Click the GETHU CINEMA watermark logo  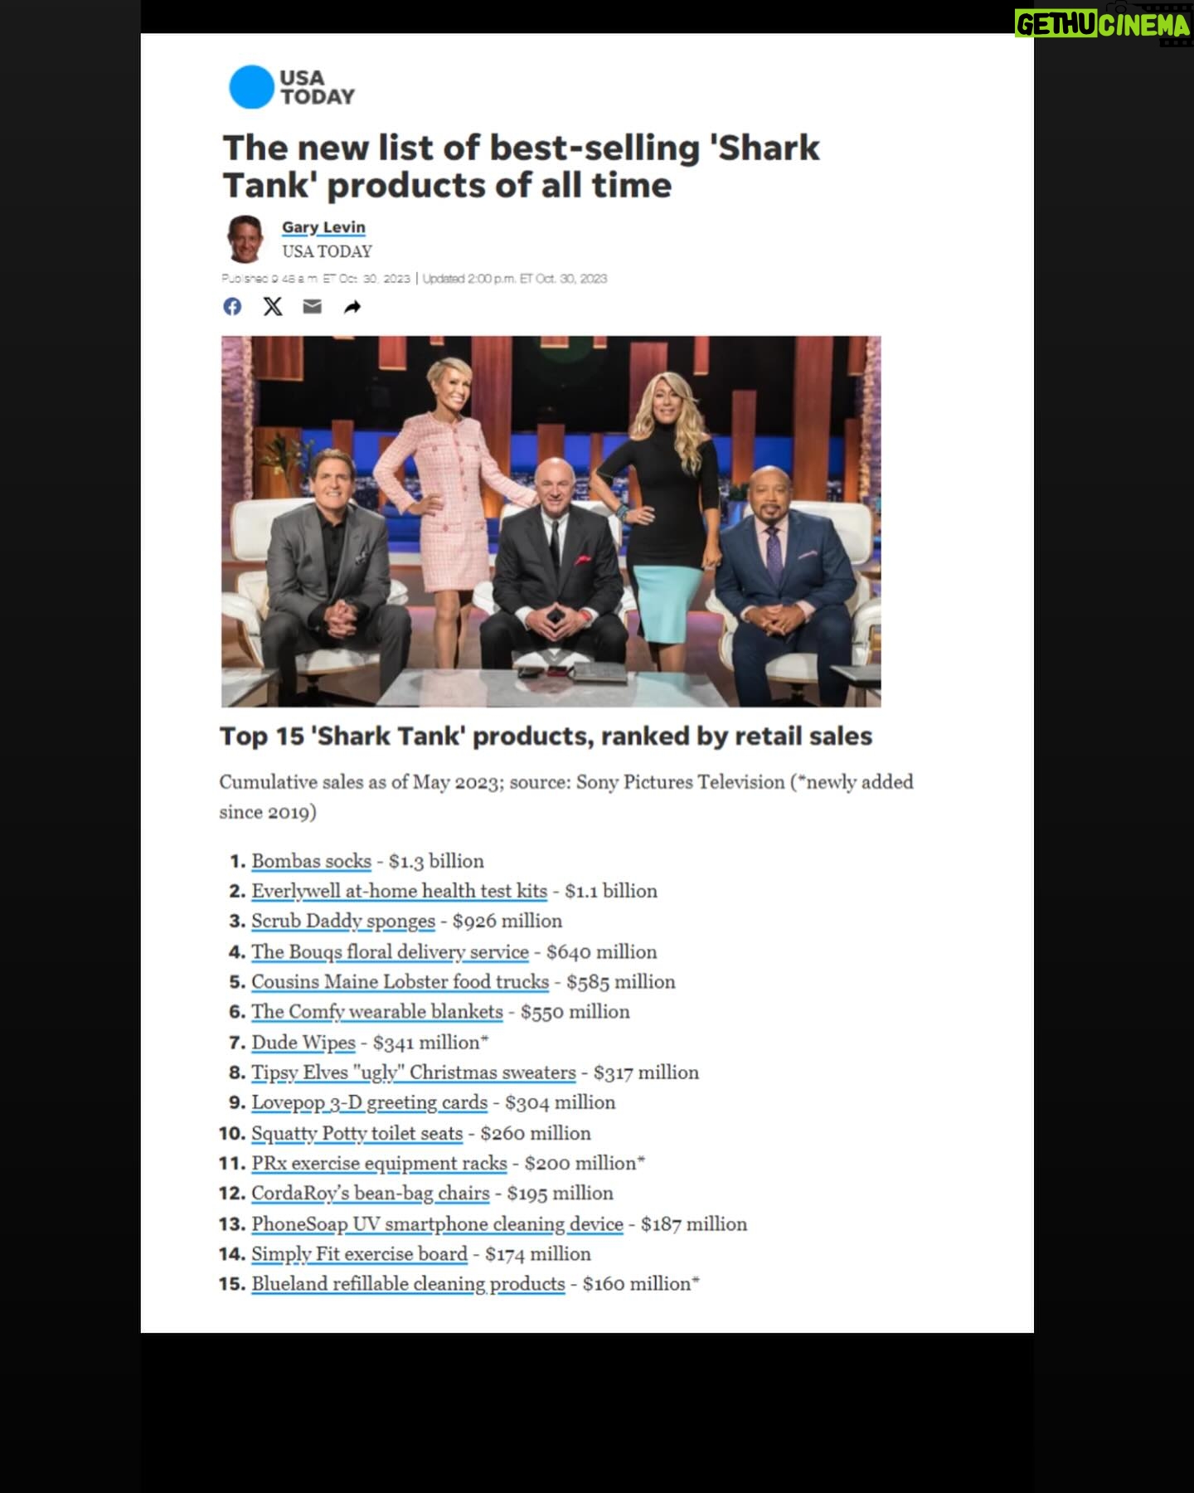coord(1103,26)
